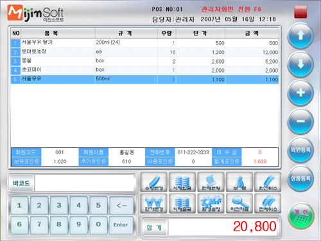Click keypad digit 9

[x=78, y=224]
